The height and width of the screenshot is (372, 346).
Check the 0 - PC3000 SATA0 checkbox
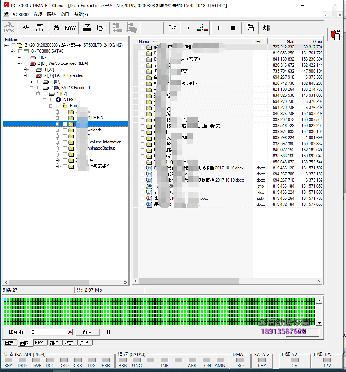pyautogui.click(x=20, y=51)
